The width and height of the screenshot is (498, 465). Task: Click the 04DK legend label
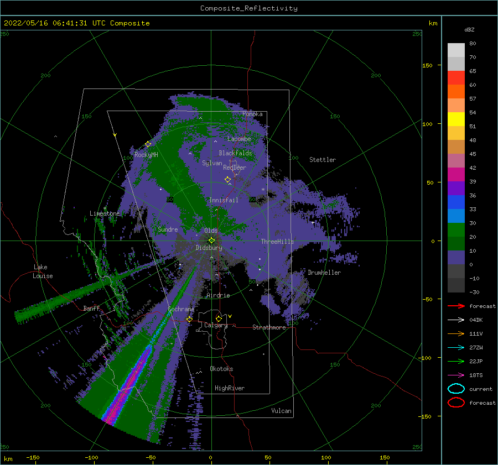coord(476,320)
